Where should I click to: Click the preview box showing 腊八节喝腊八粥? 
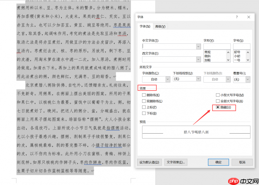pyautogui.click(x=196, y=132)
